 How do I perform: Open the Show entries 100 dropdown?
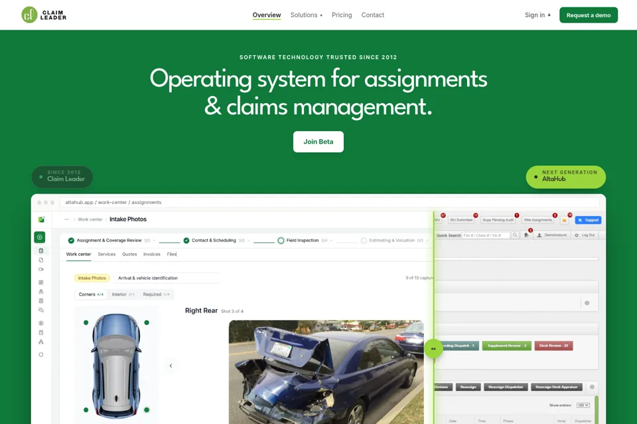(x=583, y=405)
